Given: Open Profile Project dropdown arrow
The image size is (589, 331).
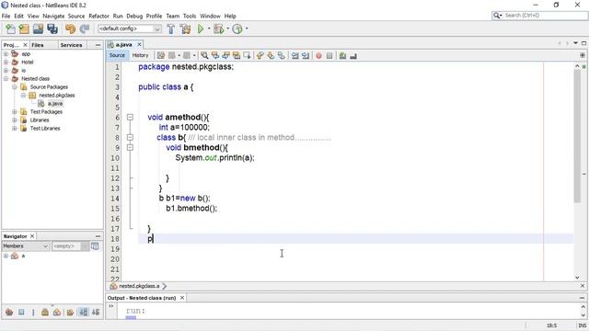Looking at the screenshot, I should click(247, 29).
